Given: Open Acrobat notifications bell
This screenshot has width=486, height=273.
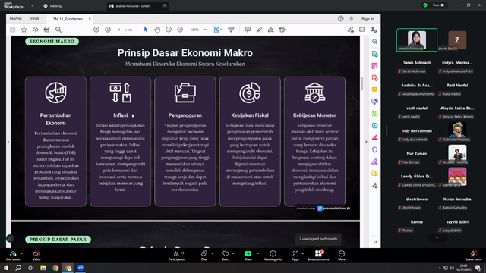Looking at the screenshot, I should (x=352, y=19).
